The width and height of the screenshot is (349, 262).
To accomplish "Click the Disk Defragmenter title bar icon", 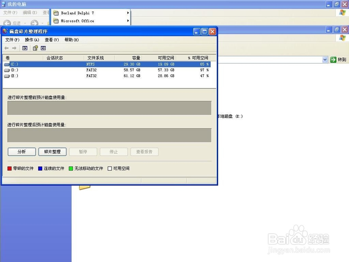I will pyautogui.click(x=5, y=31).
